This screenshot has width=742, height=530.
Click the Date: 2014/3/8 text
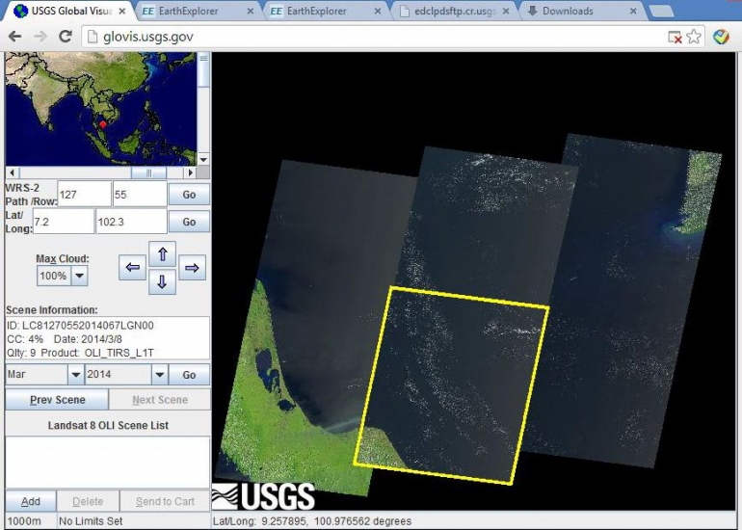coord(88,339)
